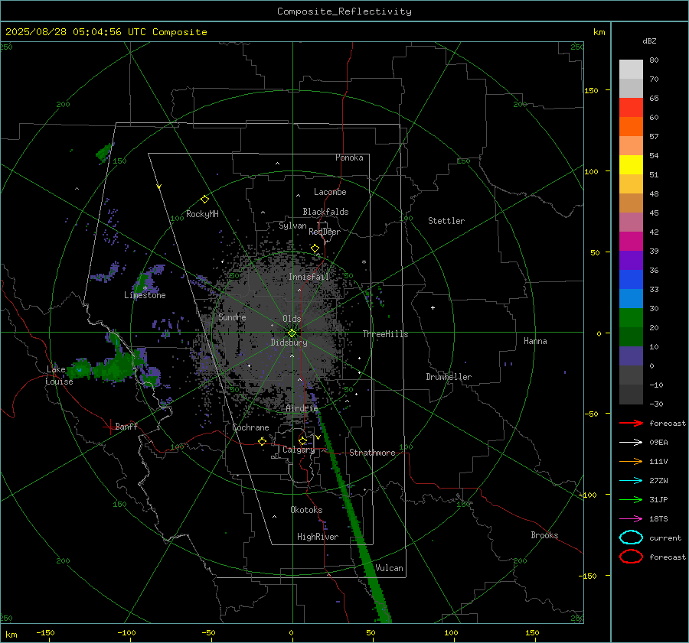Select the red 60-65 dBZ color swatch
The width and height of the screenshot is (689, 643).
point(631,108)
